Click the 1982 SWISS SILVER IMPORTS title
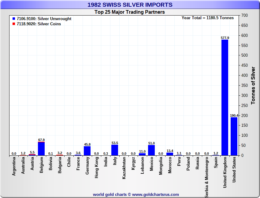The width and height of the screenshot is (260, 198). 130,5
